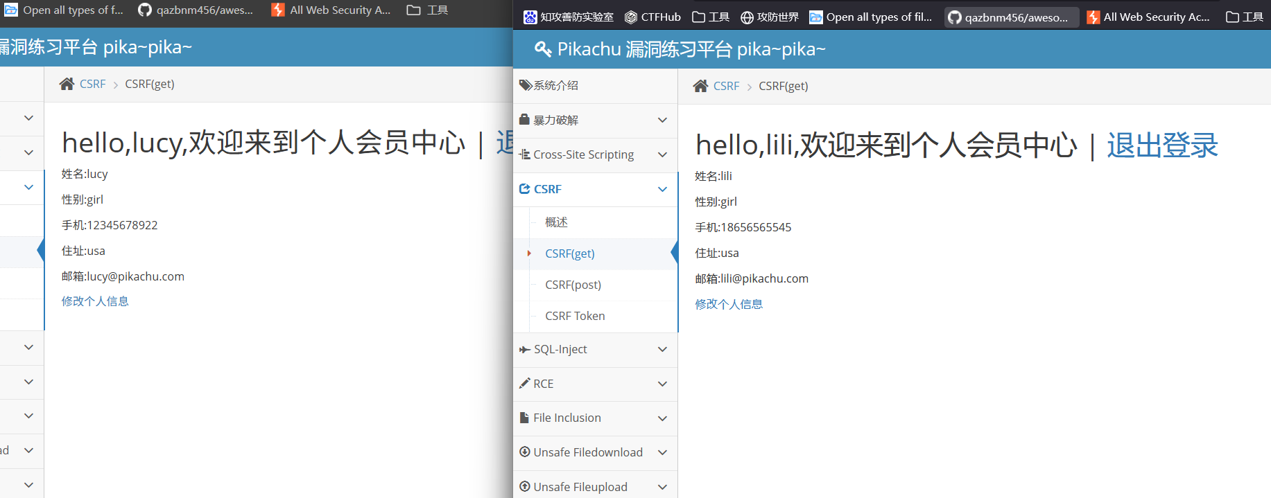
Task: Click the email lucy@pikachu.com
Action: (x=135, y=276)
